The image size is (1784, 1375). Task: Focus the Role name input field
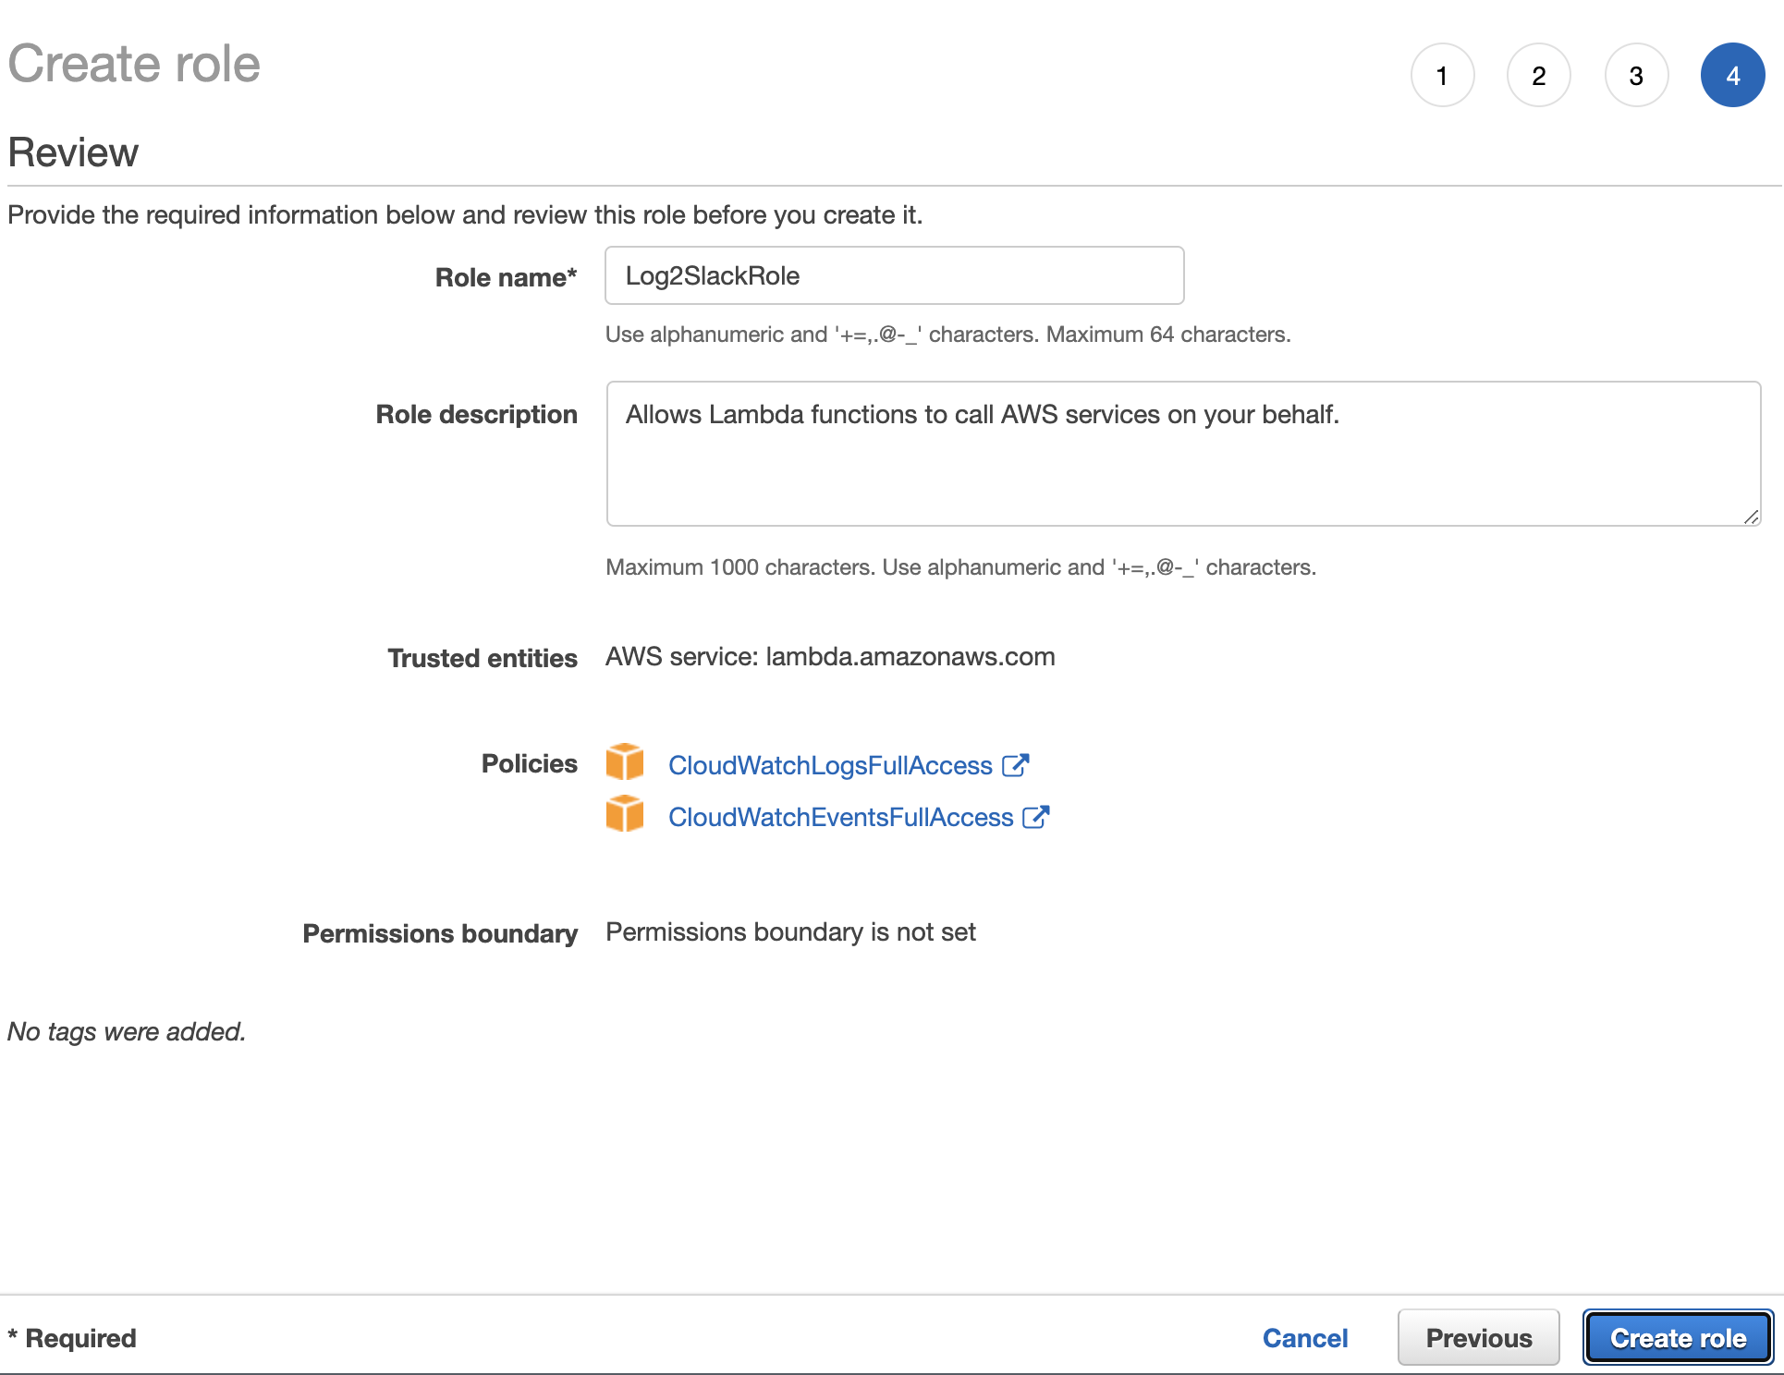point(894,275)
